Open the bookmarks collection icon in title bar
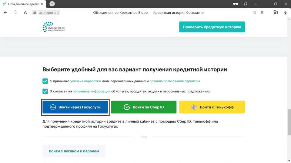The image size is (291, 163). (x=246, y=4)
